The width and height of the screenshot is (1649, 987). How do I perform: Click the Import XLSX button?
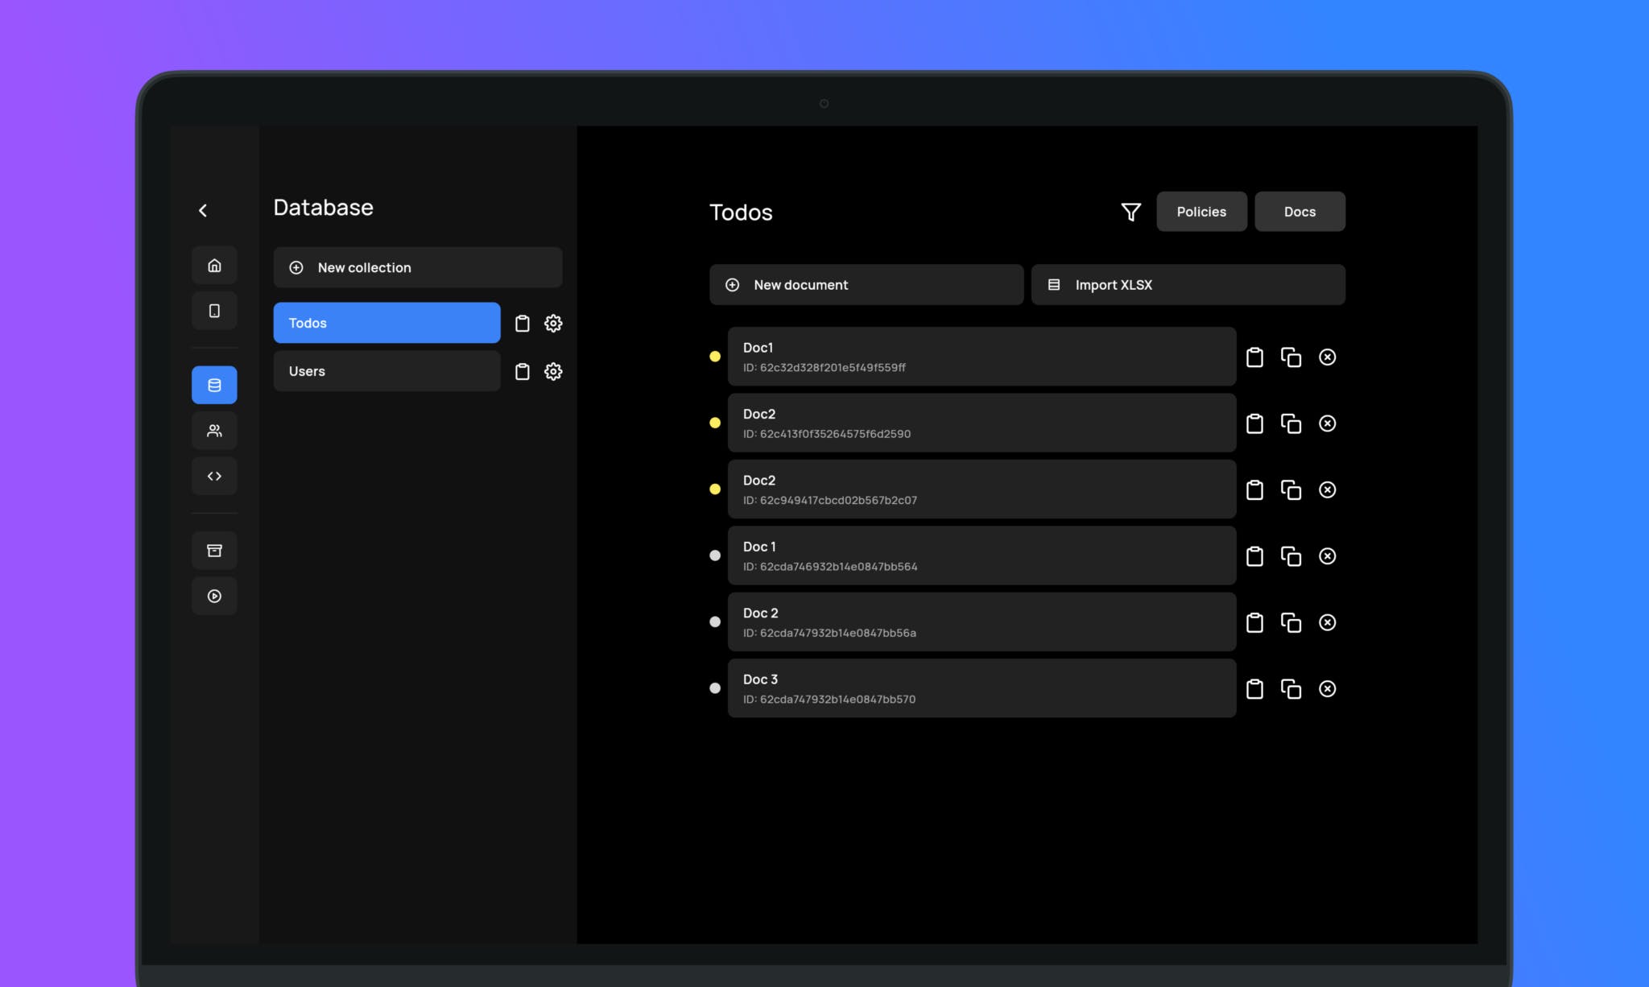(1188, 285)
